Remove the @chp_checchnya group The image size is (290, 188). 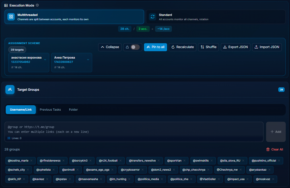click(208, 170)
